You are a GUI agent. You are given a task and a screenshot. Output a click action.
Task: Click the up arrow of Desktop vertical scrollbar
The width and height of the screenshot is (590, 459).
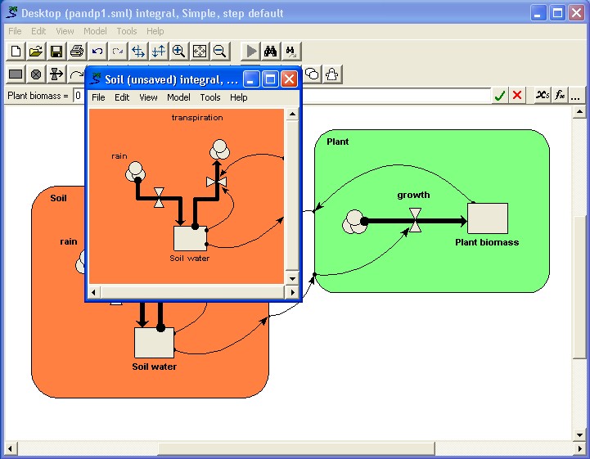point(579,112)
